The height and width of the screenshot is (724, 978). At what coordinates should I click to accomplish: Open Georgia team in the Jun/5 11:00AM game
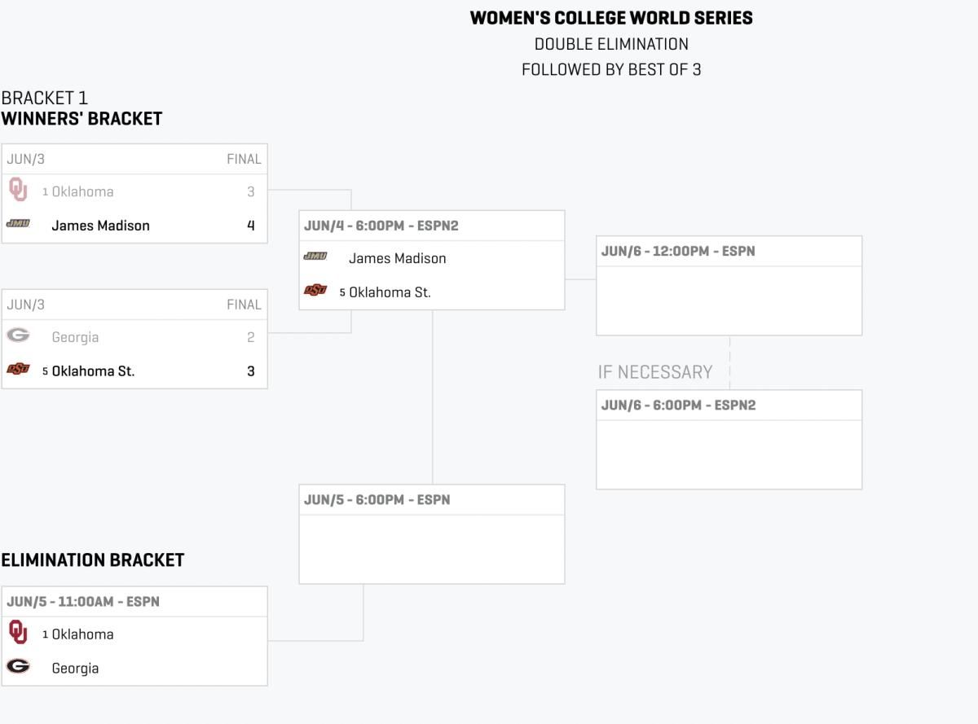(x=75, y=669)
